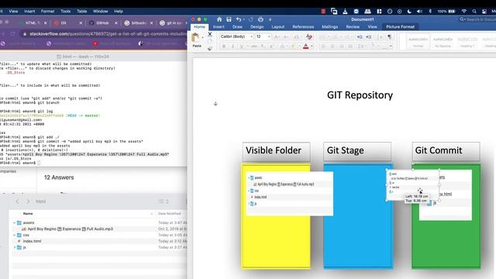Screen dimensions: 496x279
Task: Decrease paragraph indent in ribbon
Action: click(360, 36)
